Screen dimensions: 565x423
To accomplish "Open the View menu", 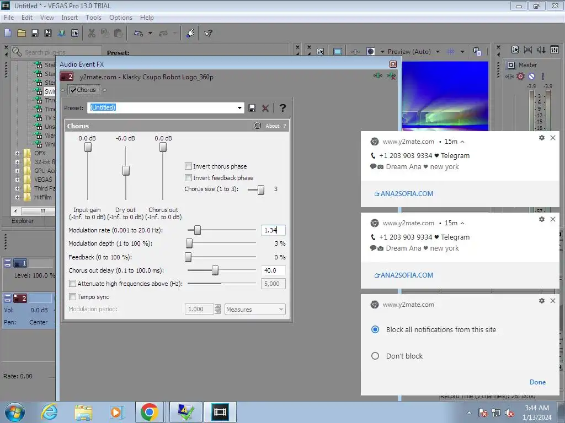I will [47, 17].
